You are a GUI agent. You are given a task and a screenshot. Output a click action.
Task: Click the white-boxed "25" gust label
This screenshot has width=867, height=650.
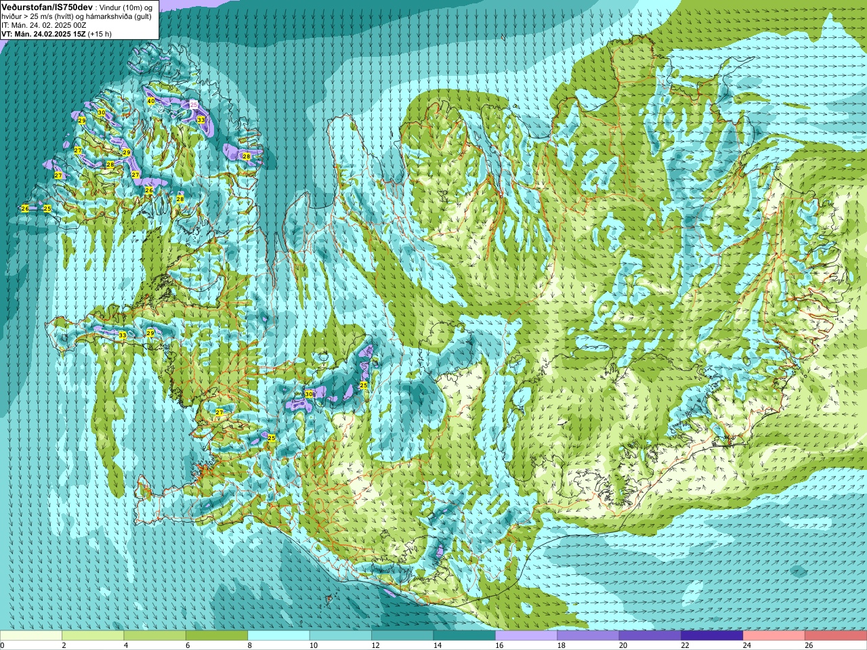pos(194,105)
